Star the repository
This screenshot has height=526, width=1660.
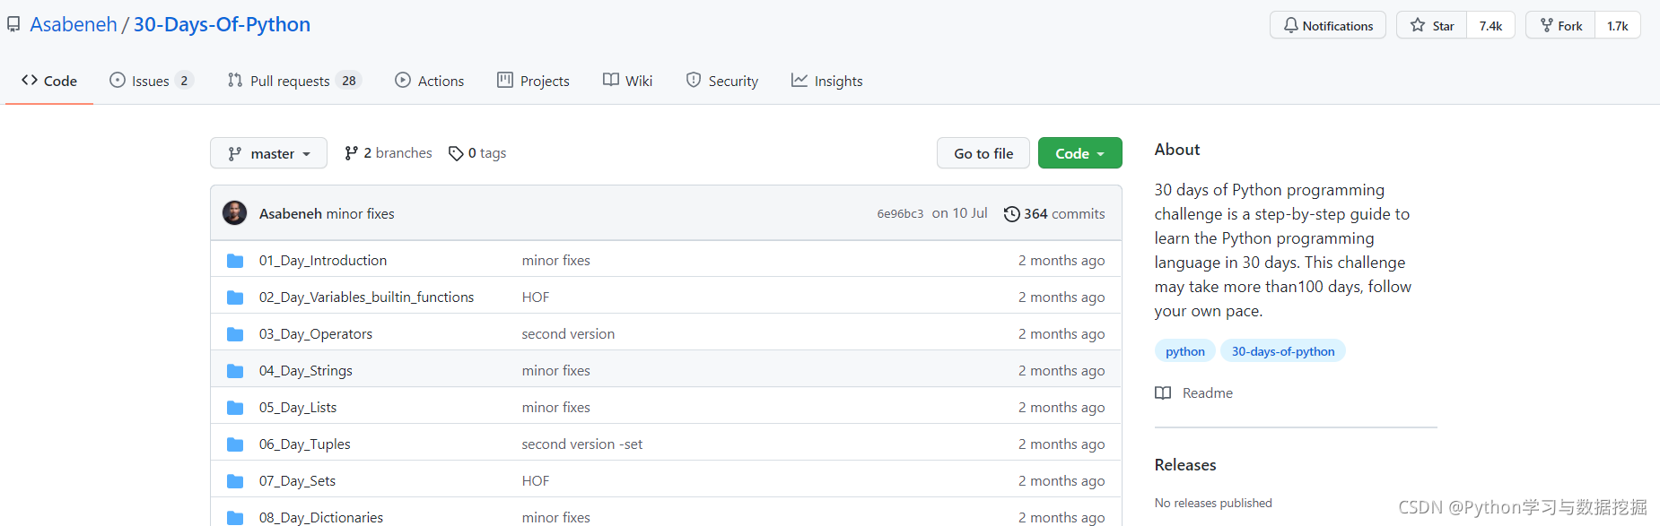coord(1432,25)
